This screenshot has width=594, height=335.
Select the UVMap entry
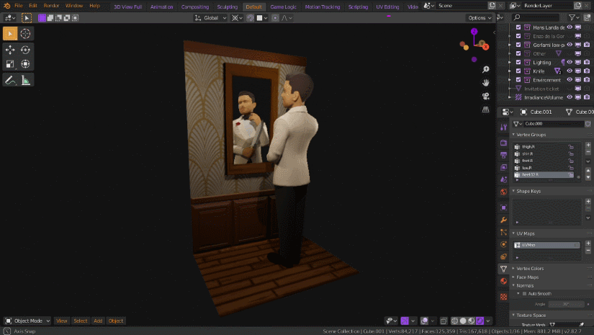[546, 245]
